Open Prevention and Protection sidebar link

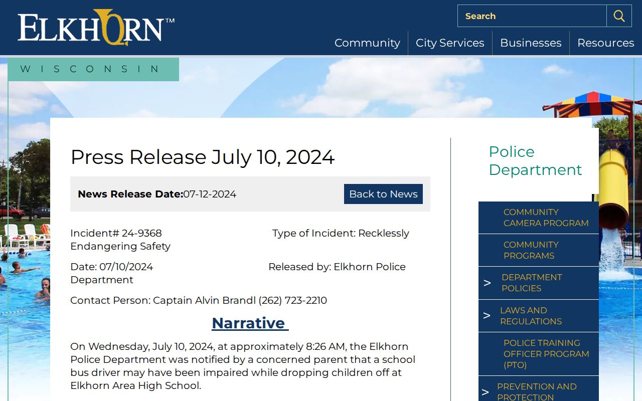pyautogui.click(x=537, y=391)
